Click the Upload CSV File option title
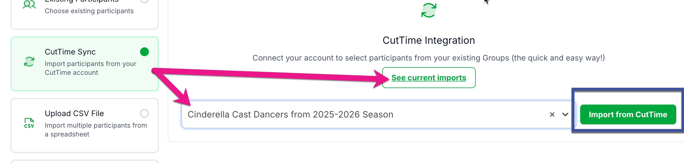This screenshot has width=684, height=164. (74, 113)
